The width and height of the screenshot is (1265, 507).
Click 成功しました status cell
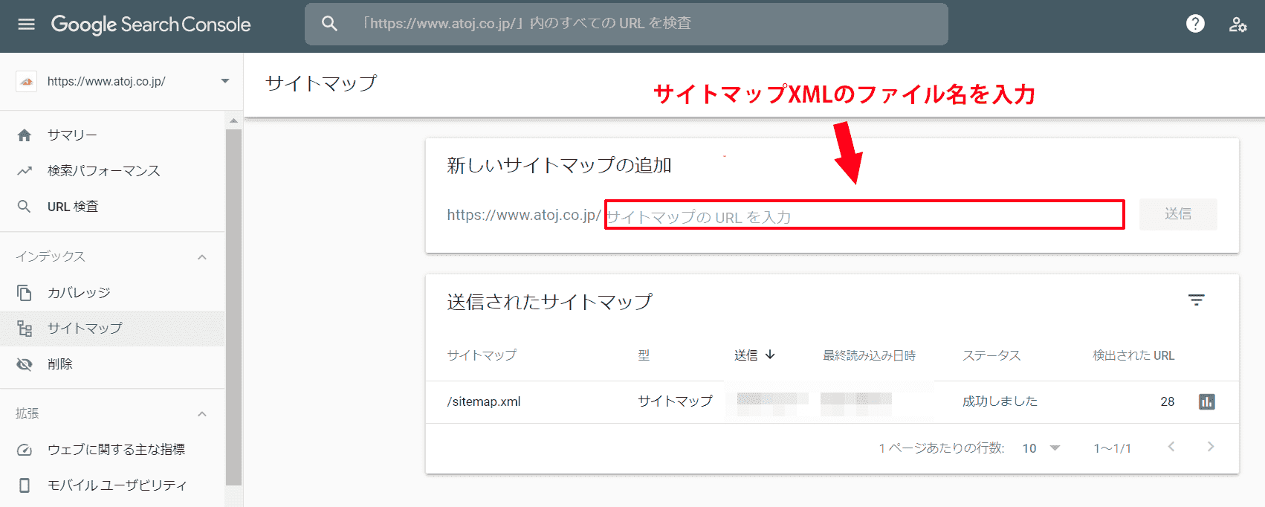tap(1000, 401)
